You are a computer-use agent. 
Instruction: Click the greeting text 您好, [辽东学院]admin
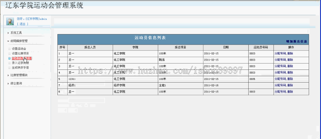(x=32, y=19)
